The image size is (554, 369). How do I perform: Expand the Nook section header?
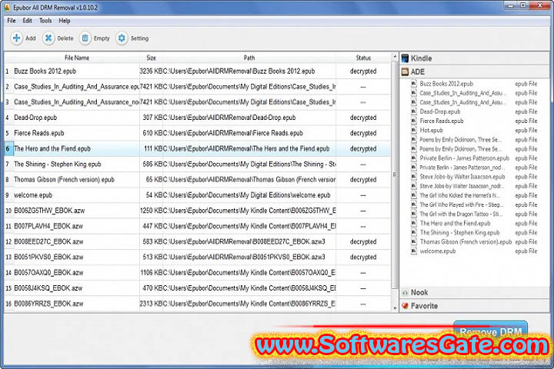475,292
